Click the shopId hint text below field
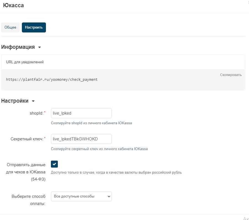 point(91,123)
